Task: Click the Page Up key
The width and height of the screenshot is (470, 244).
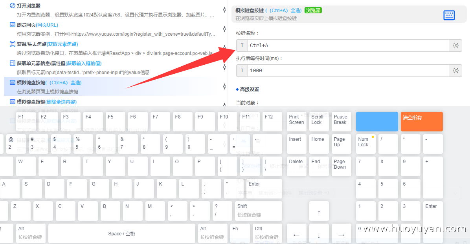Action: pos(341,144)
